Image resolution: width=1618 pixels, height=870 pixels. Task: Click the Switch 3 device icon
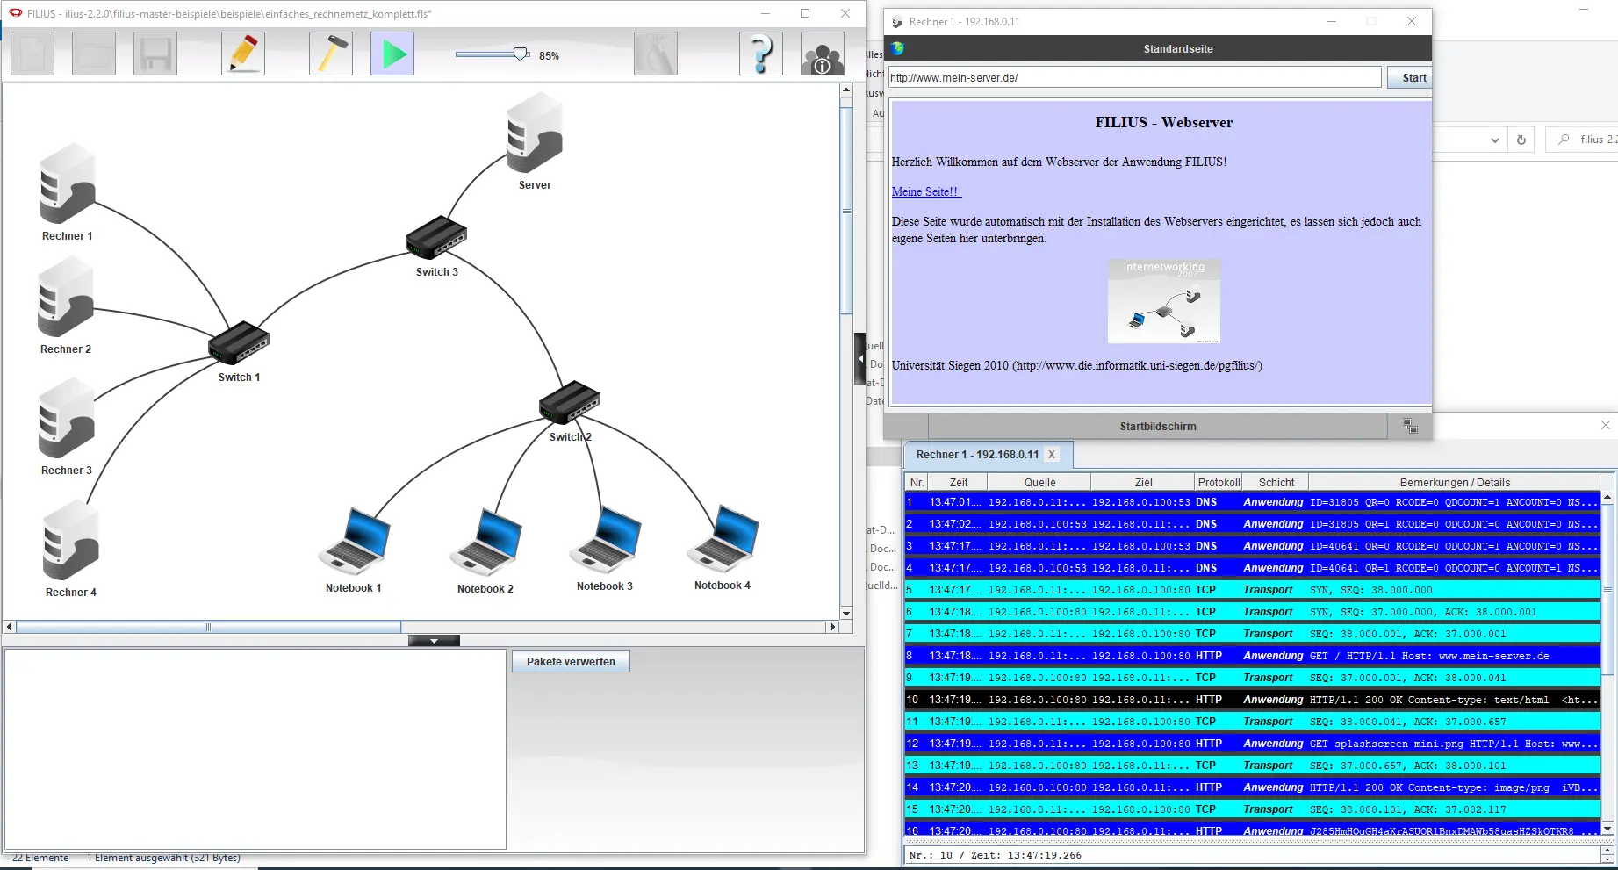coord(436,237)
